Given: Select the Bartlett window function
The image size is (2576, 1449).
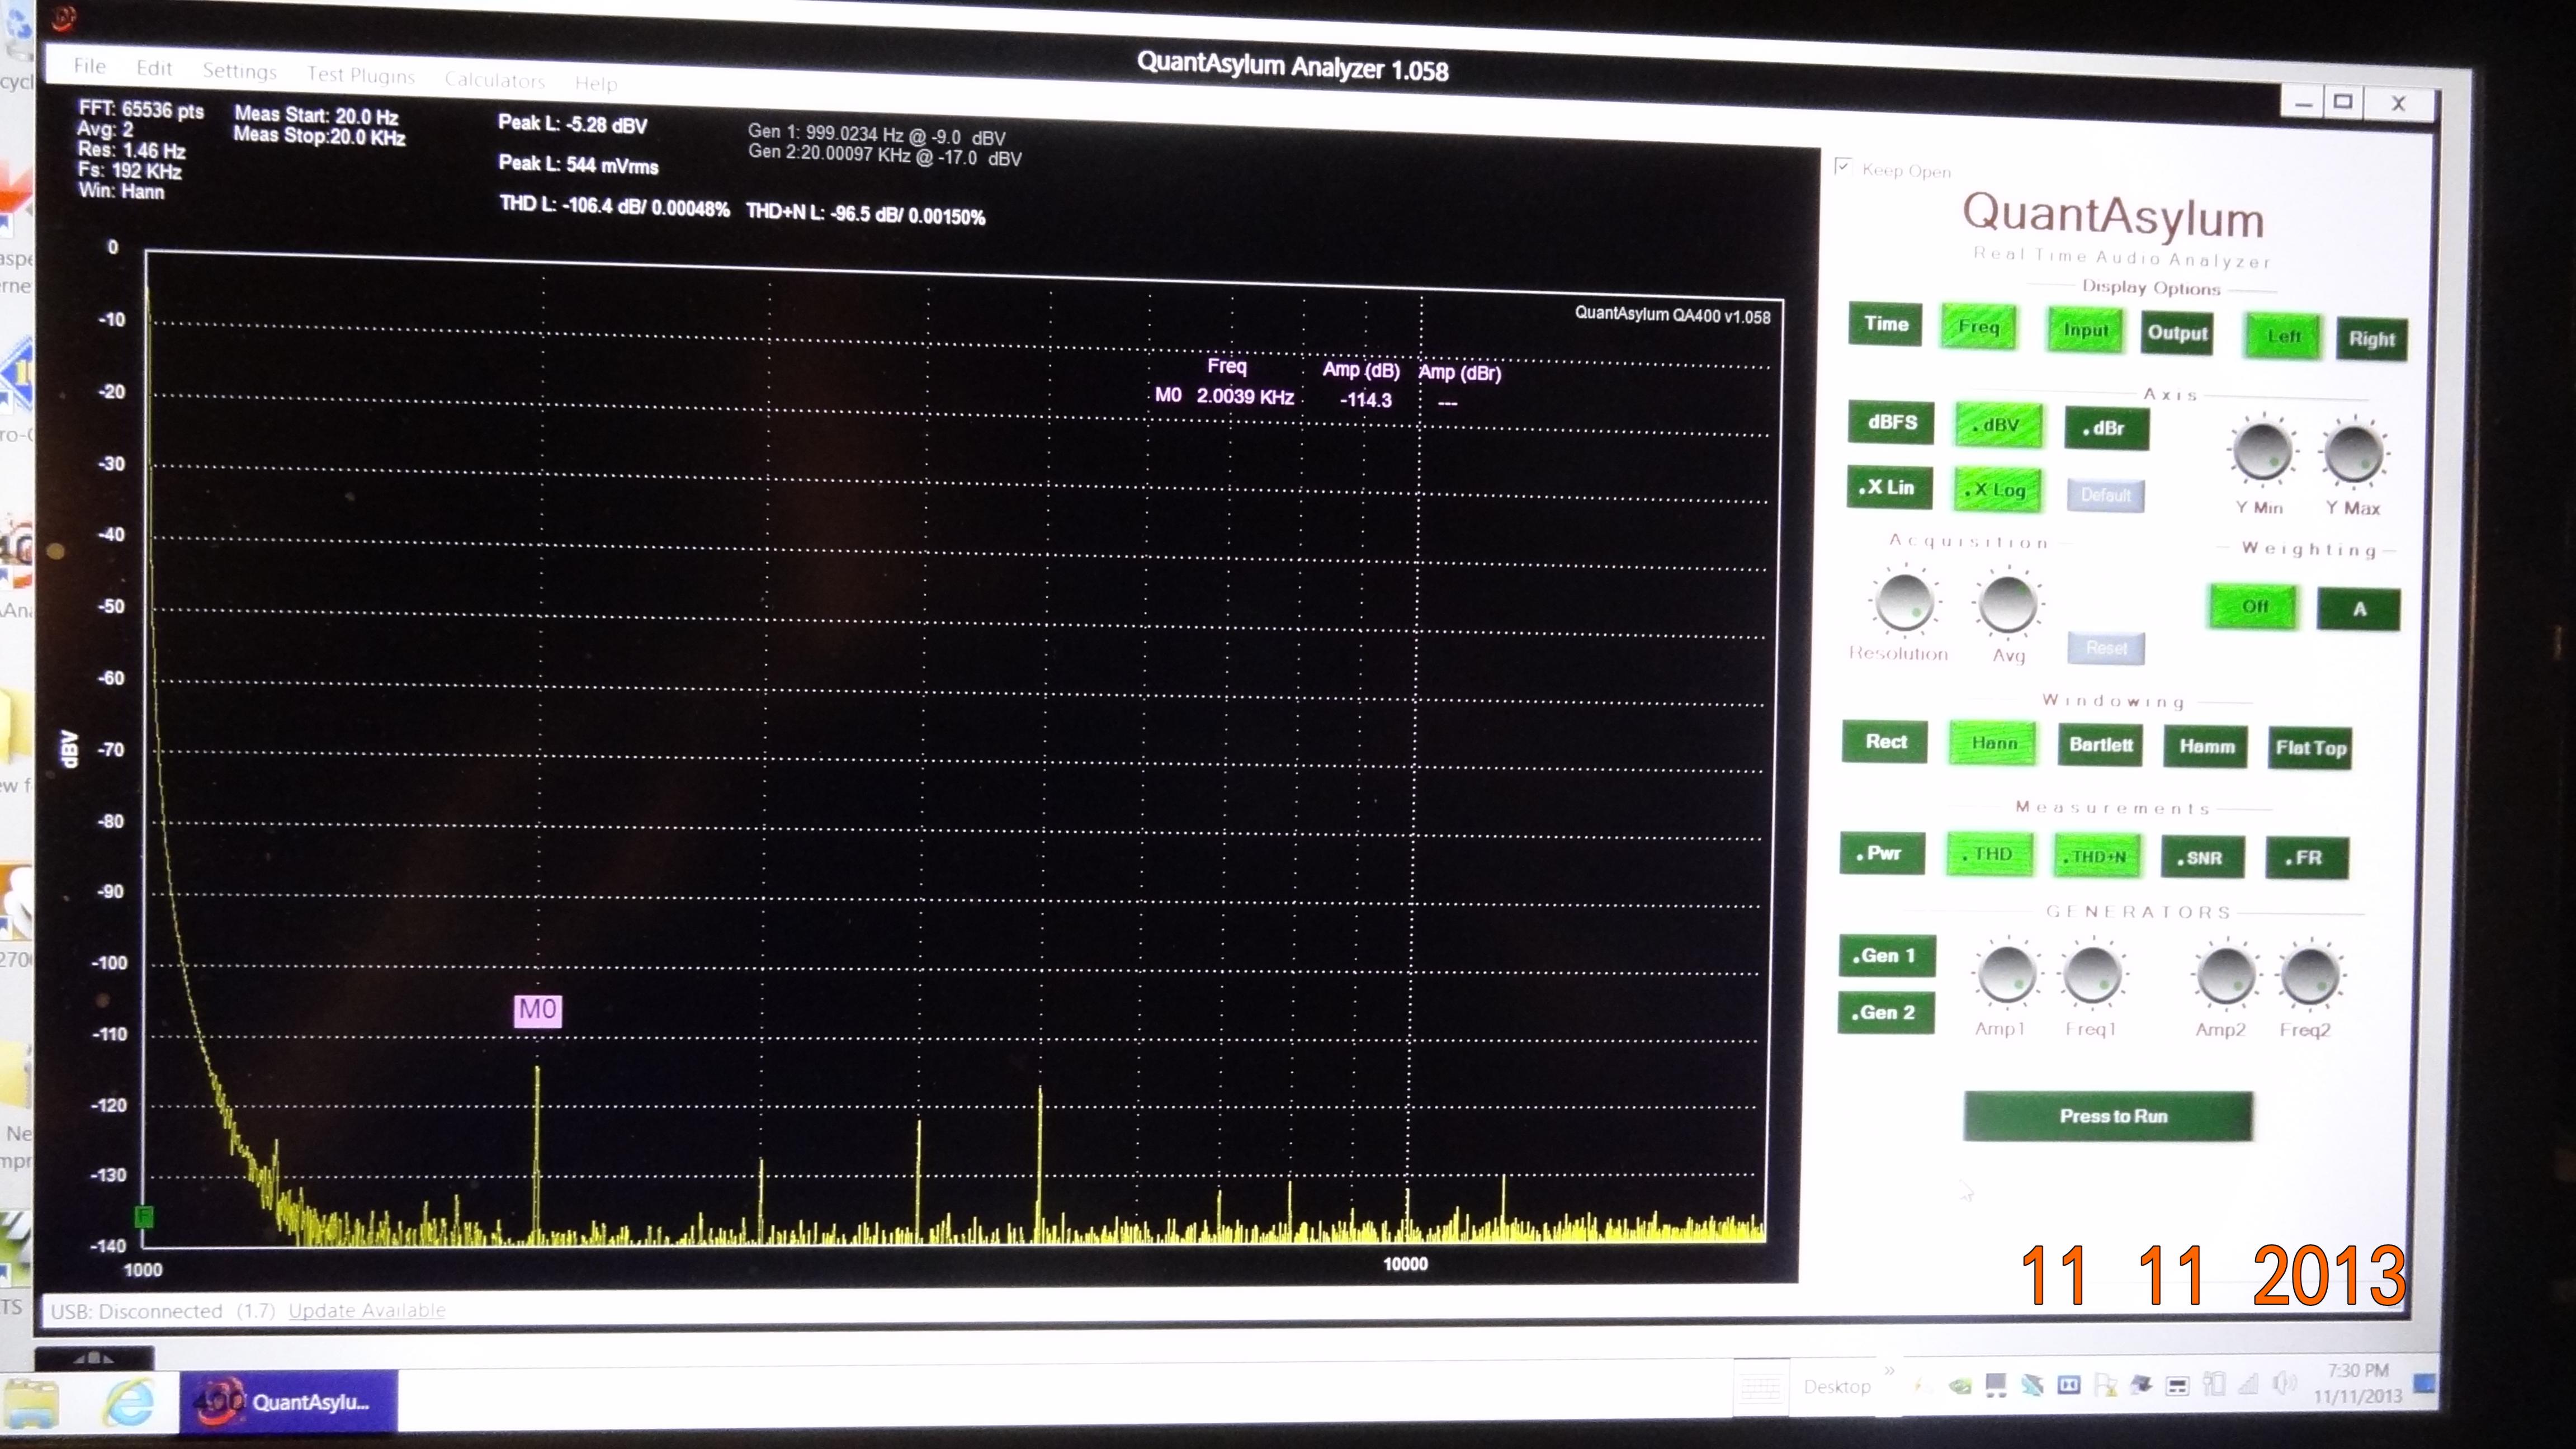Looking at the screenshot, I should (2100, 746).
